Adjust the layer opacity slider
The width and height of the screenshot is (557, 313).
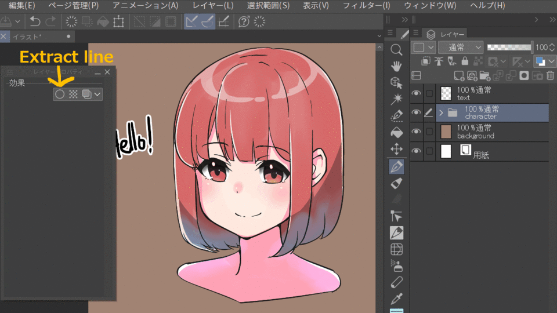click(509, 47)
